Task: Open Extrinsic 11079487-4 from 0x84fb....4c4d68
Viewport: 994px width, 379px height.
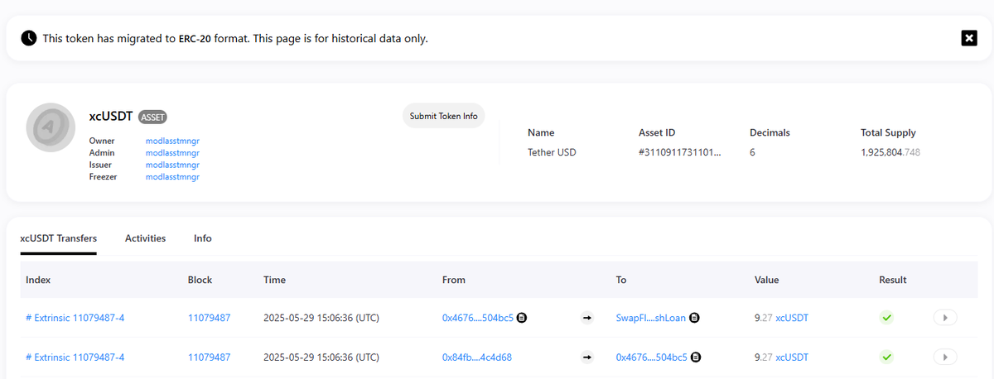Action: (x=75, y=357)
